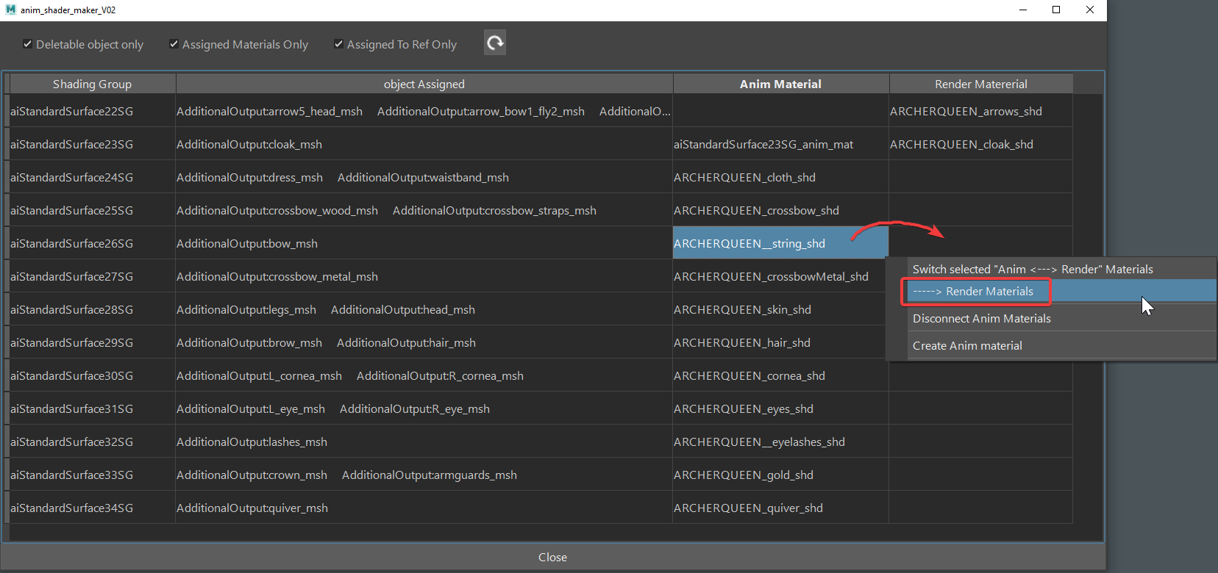Click the Anim Material column header
This screenshot has width=1218, height=573.
pos(781,84)
